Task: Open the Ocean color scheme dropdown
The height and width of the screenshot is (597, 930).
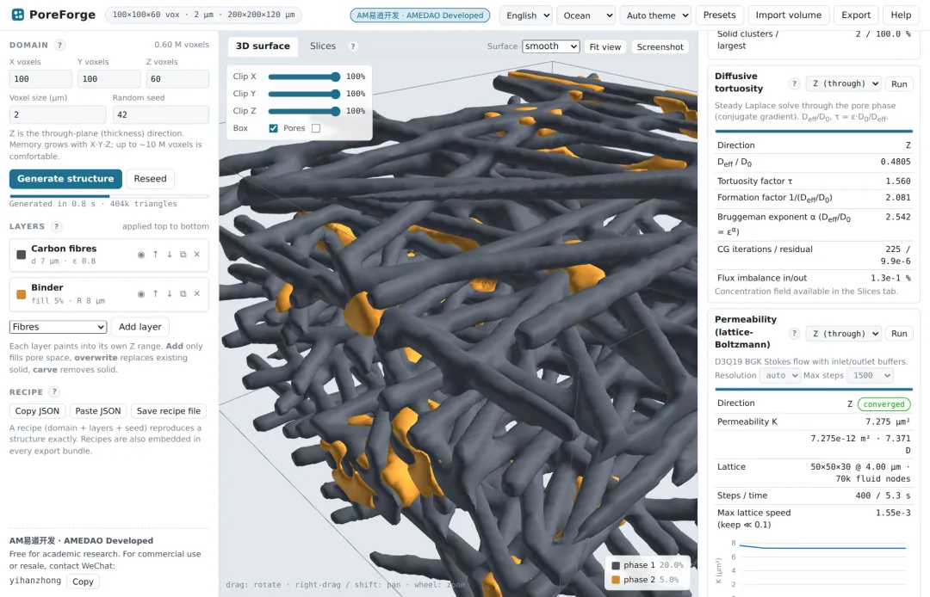Action: pyautogui.click(x=586, y=15)
